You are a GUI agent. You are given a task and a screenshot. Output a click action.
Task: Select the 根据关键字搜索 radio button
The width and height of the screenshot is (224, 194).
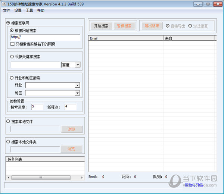tap(12, 57)
